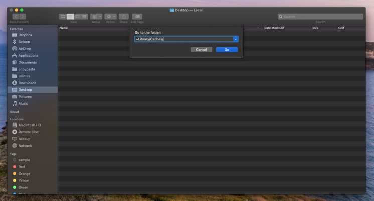Click Cancel in Go to folder dialog

(x=201, y=50)
